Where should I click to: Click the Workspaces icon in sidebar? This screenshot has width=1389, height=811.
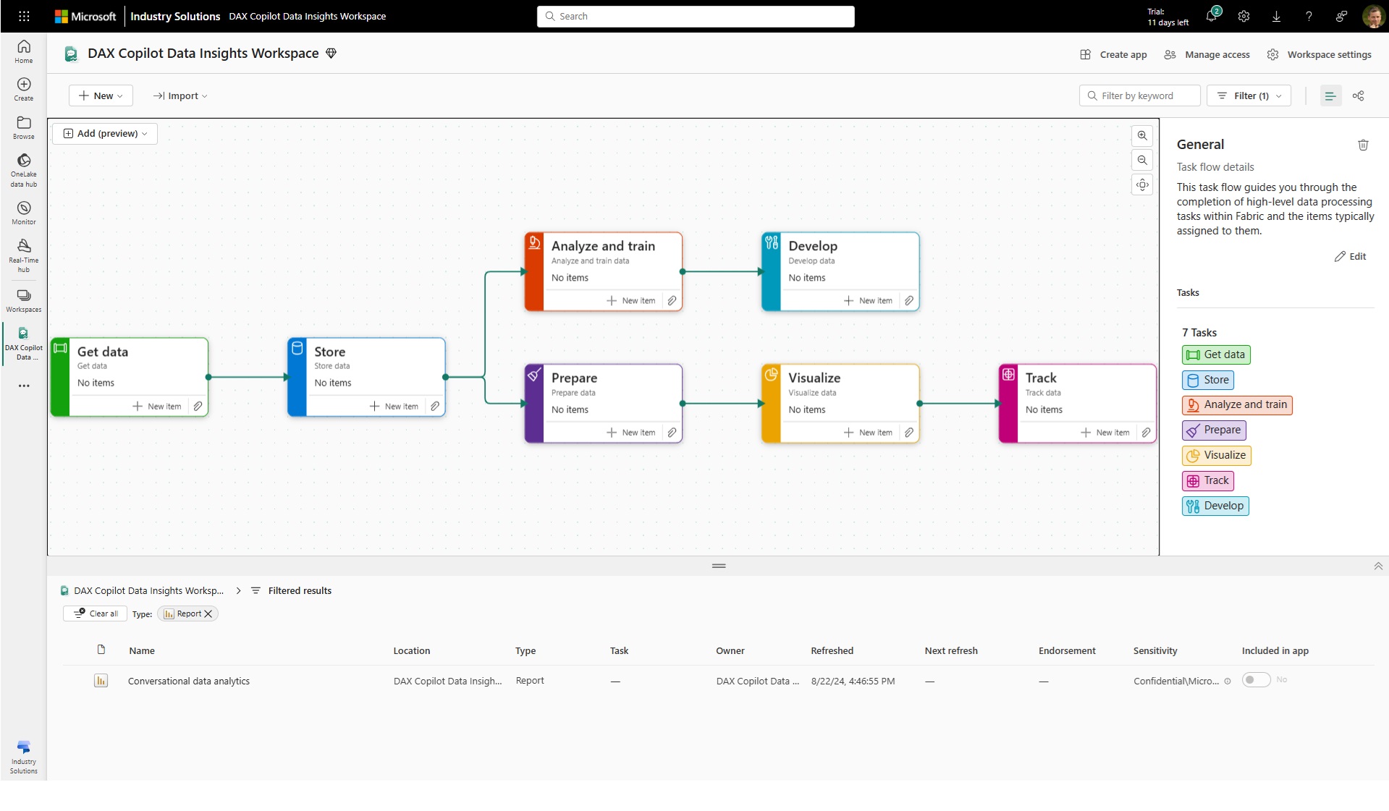(x=23, y=298)
